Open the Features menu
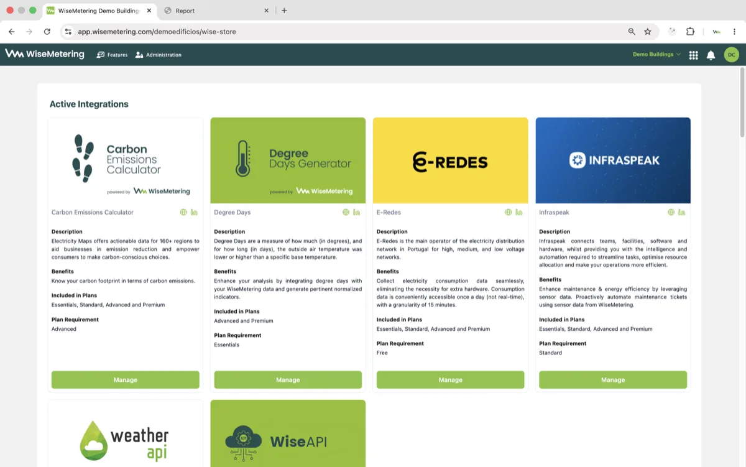Screen dimensions: 746x467 click(x=112, y=55)
